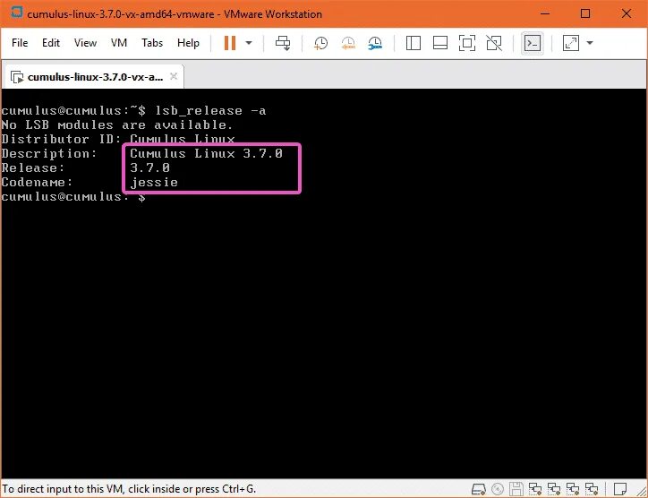Click the 'lsb_release -a' command text
The height and width of the screenshot is (498, 648).
pyautogui.click(x=210, y=110)
